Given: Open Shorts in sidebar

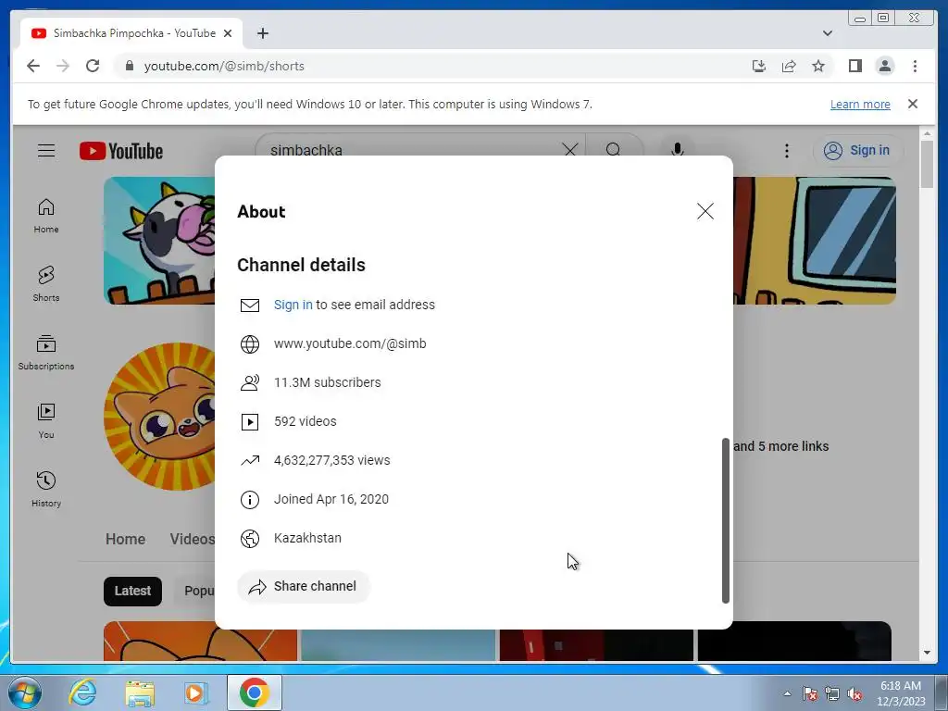Looking at the screenshot, I should (x=46, y=284).
